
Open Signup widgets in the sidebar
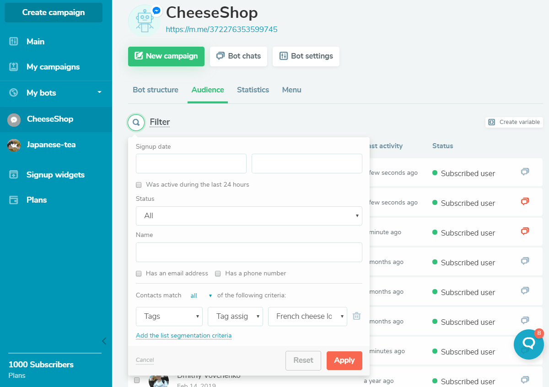(56, 174)
